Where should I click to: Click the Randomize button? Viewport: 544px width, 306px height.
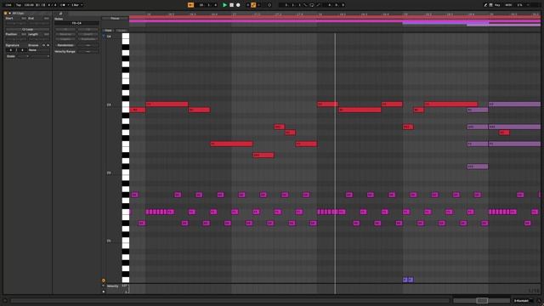pos(65,45)
